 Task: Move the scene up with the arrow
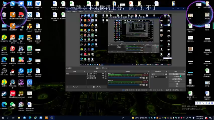point(74,87)
